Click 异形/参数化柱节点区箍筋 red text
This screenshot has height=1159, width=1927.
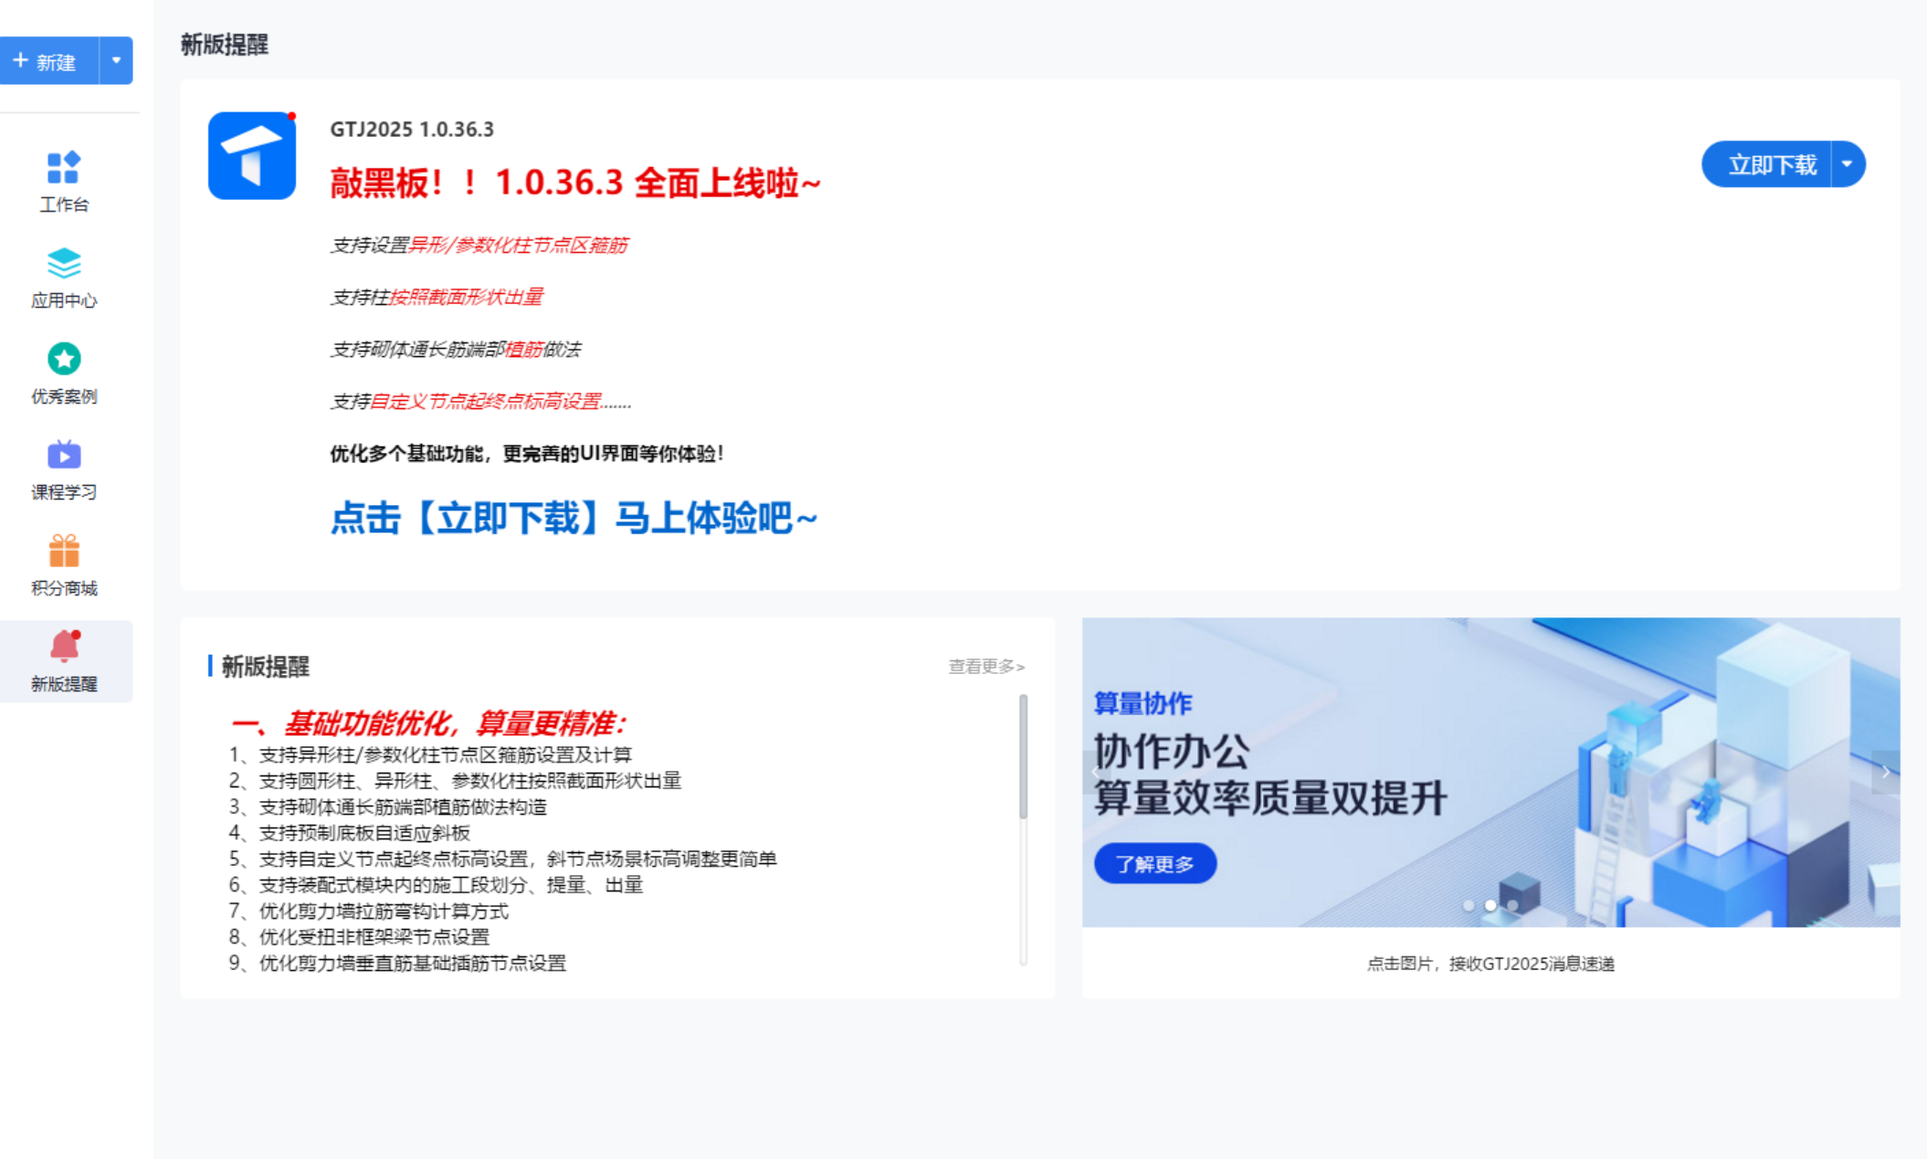point(518,245)
